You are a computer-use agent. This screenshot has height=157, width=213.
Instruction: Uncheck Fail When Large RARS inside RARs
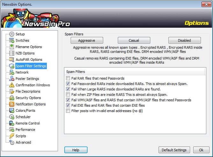[68, 89]
